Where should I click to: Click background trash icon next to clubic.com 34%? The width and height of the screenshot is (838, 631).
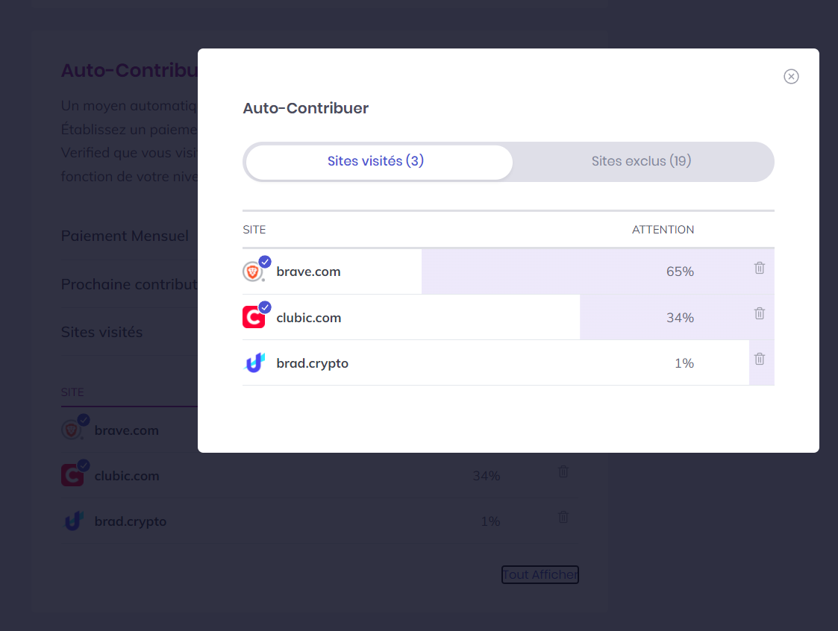tap(563, 471)
